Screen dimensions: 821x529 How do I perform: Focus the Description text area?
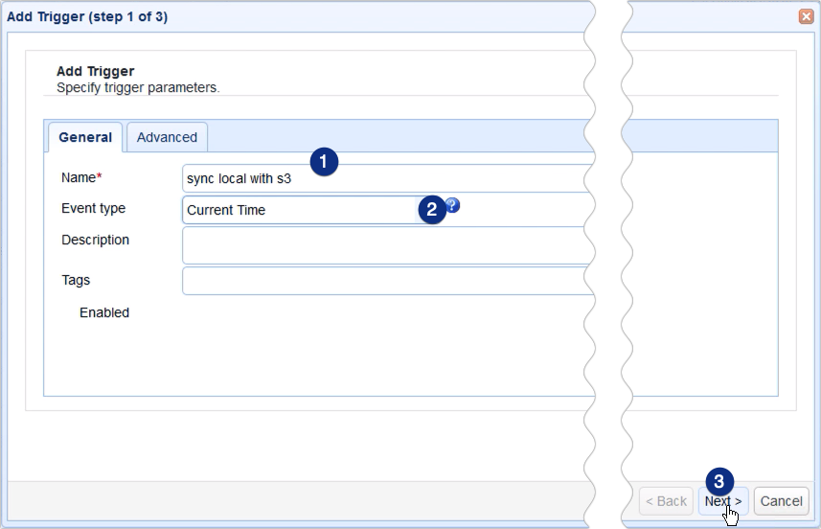click(383, 245)
